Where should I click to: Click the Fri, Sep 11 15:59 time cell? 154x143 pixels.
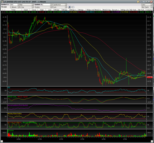[x=13, y=12]
